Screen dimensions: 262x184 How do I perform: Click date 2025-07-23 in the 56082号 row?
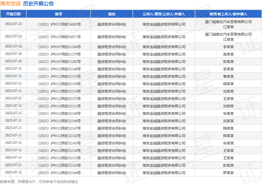(13, 24)
